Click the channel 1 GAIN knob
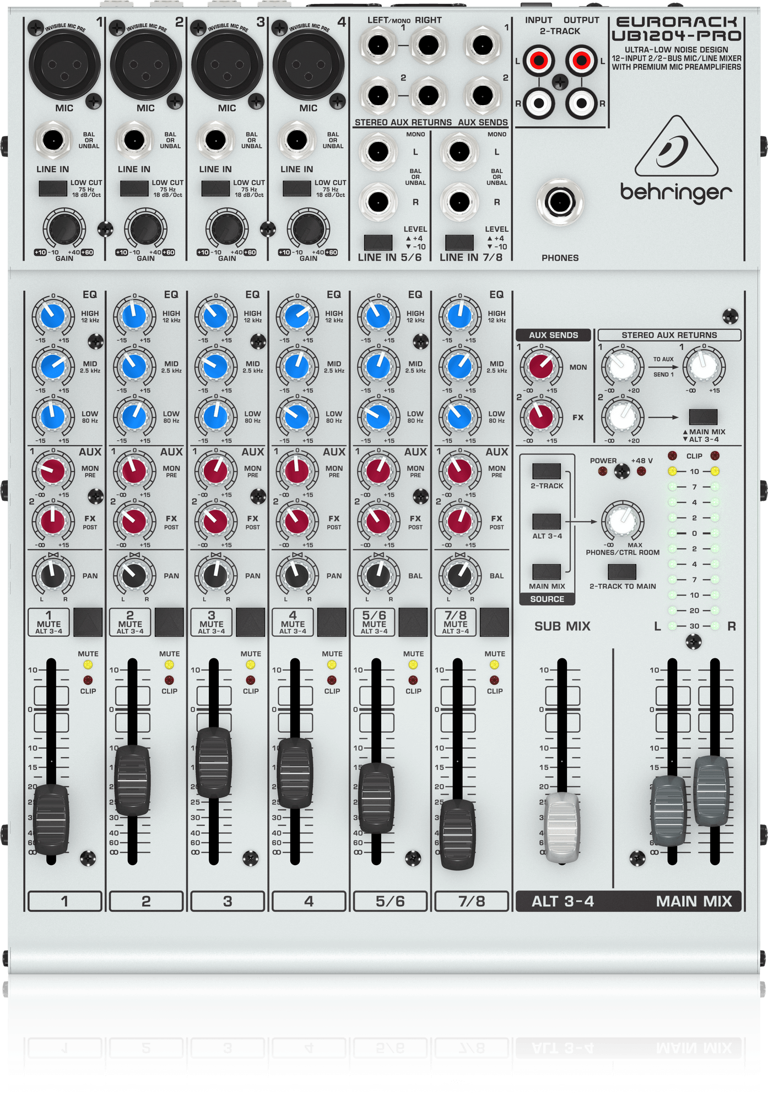 64,229
